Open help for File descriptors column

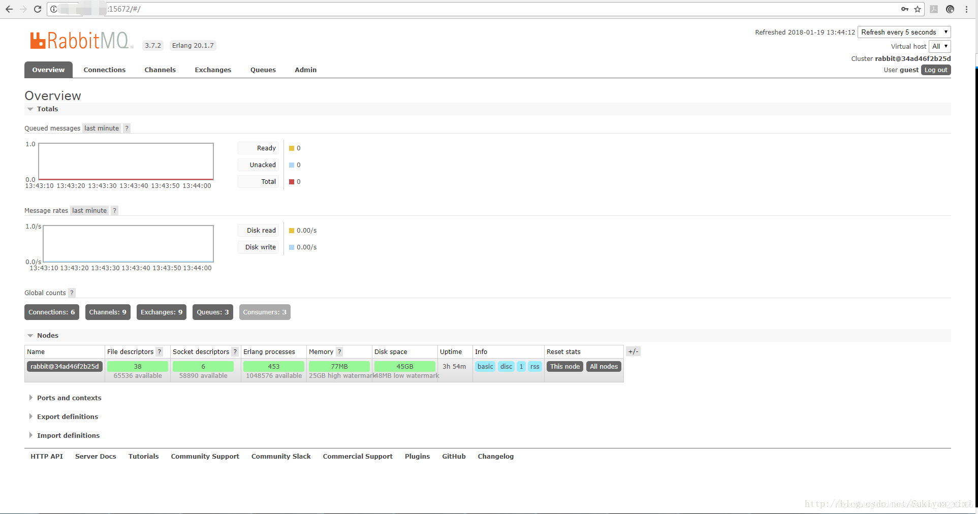tap(160, 352)
